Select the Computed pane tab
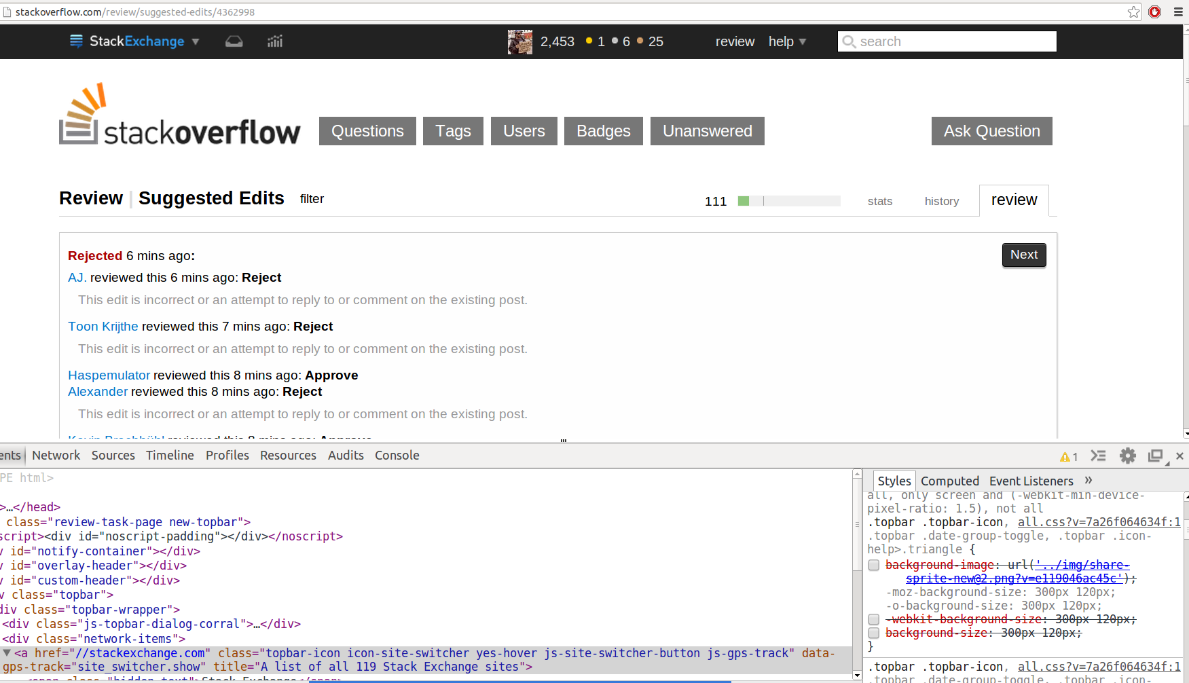Image resolution: width=1189 pixels, height=683 pixels. coord(950,481)
